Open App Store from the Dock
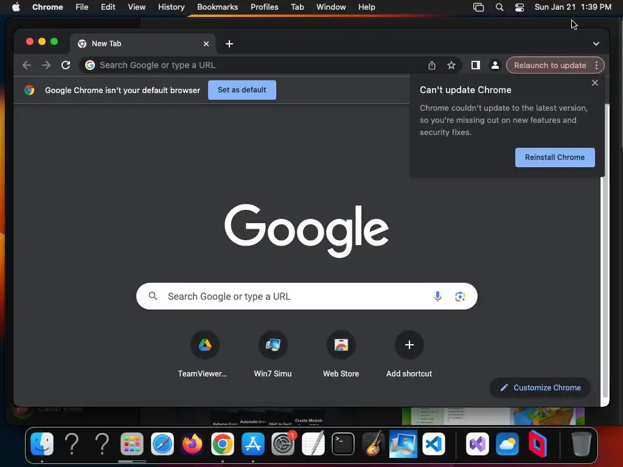Viewport: 623px width, 467px height. 253,444
